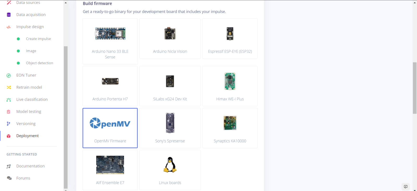The width and height of the screenshot is (417, 191).
Task: Click the Retrain model shuffle icon
Action: [9, 87]
